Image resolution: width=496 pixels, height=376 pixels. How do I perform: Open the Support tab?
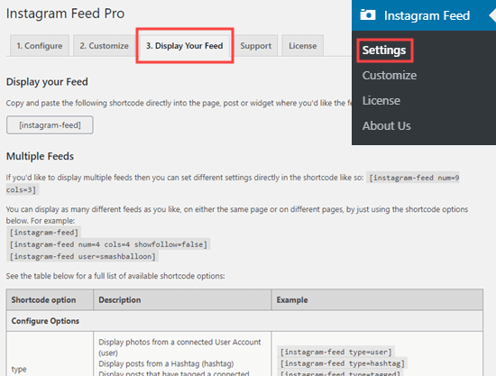255,46
